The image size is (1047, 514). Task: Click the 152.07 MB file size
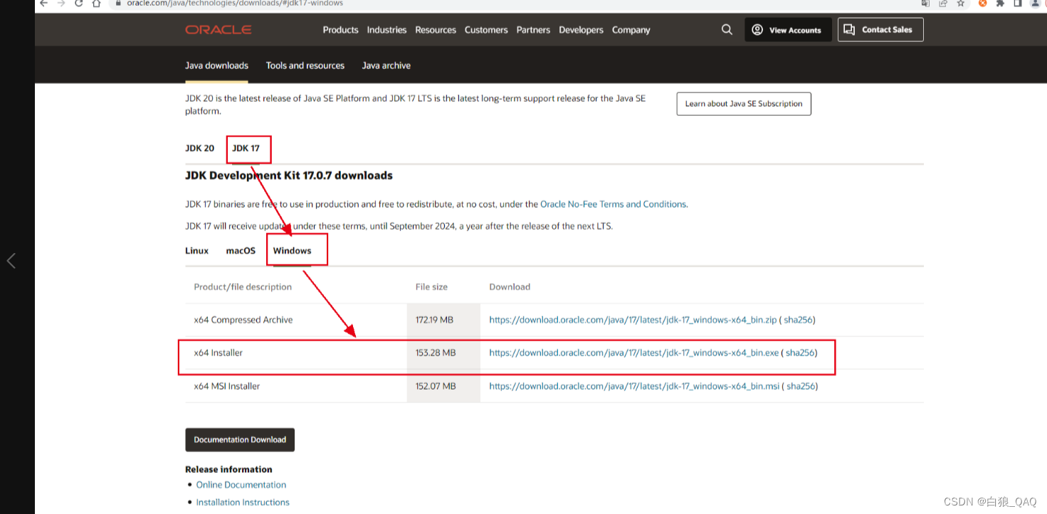[x=436, y=386]
